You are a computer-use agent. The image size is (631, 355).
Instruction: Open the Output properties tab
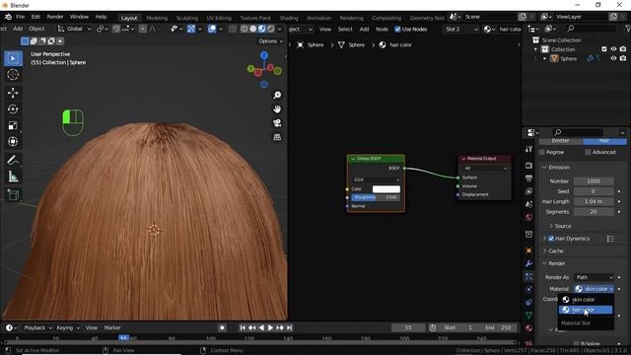pyautogui.click(x=528, y=178)
